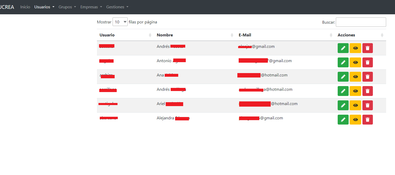Click the pencil icon in Ariel's row
The height and width of the screenshot is (175, 395).
pos(343,105)
